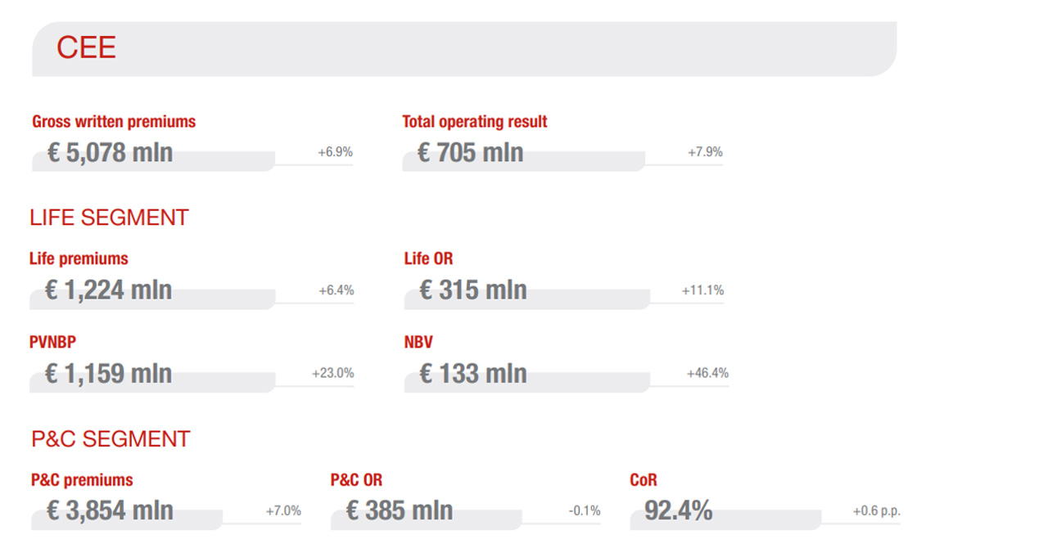The width and height of the screenshot is (1048, 548).
Task: Click the € 133 mln NBV value
Action: coord(473,374)
